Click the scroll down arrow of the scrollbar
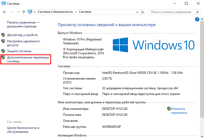Viewport: 204px width, 138px height. pos(202,136)
